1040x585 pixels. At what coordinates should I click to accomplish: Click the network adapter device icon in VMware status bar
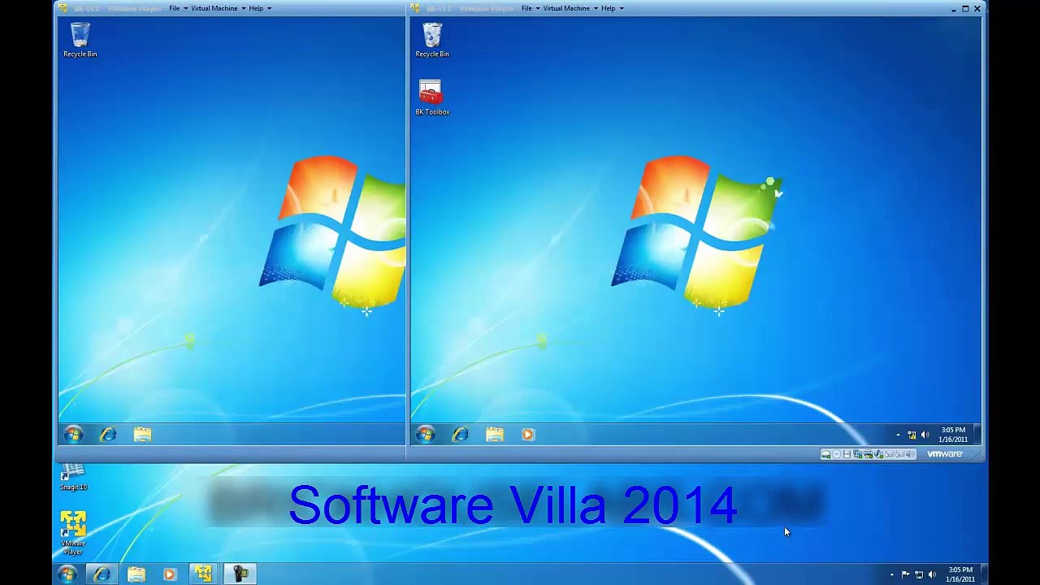point(857,454)
